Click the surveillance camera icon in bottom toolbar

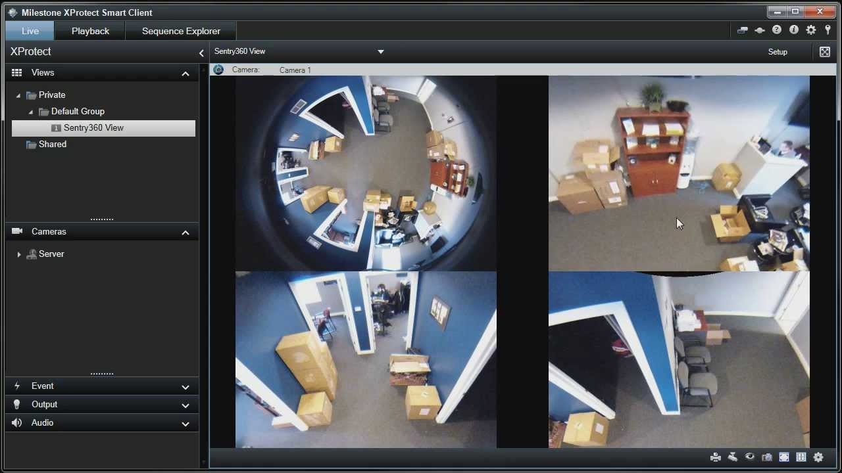coord(733,457)
